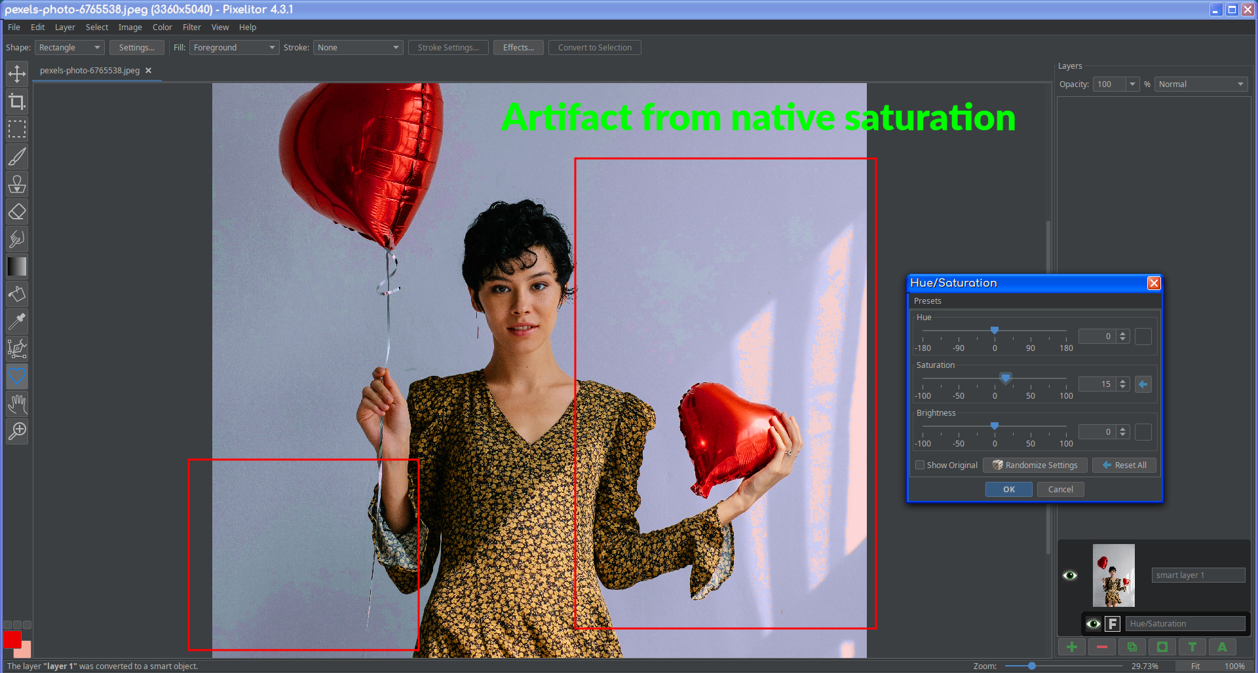Viewport: 1258px width, 673px height.
Task: Activate the Pen path tool
Action: click(x=17, y=349)
